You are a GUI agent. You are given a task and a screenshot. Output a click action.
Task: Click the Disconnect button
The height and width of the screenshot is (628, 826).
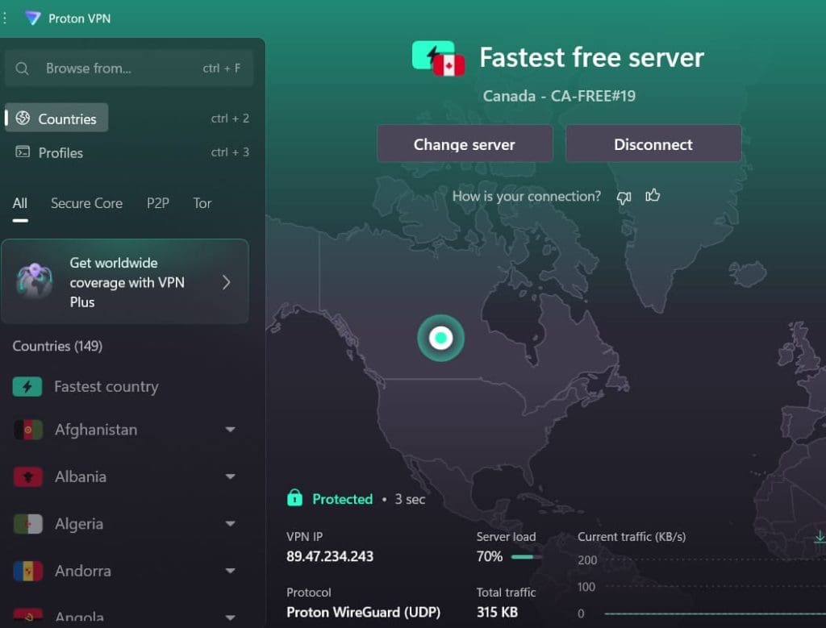pyautogui.click(x=653, y=143)
